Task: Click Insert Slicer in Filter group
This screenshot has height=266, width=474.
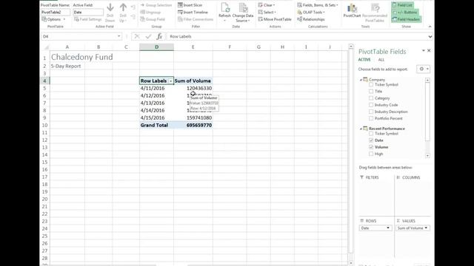Action: point(190,5)
